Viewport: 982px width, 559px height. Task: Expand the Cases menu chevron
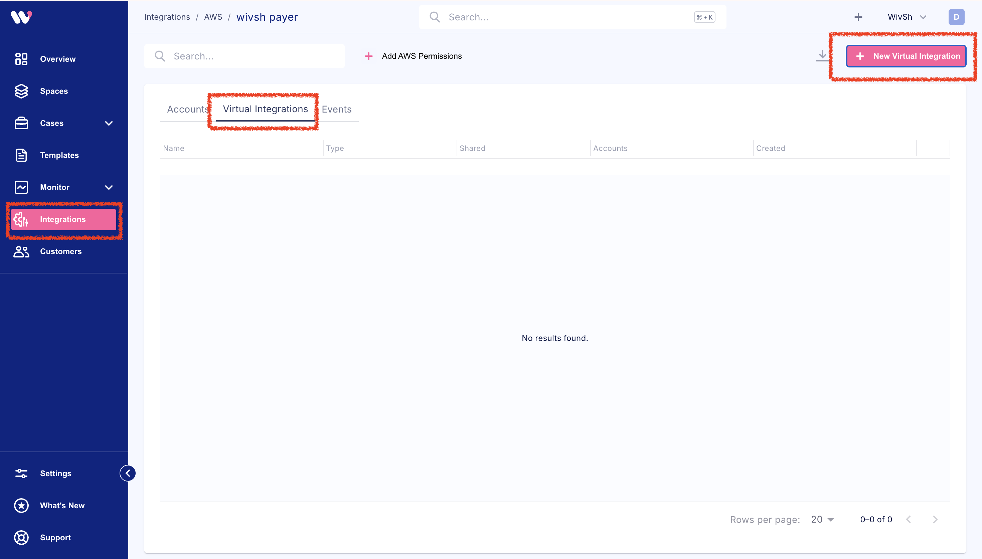coord(109,123)
